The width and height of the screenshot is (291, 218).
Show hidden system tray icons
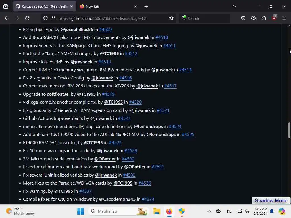point(209,211)
